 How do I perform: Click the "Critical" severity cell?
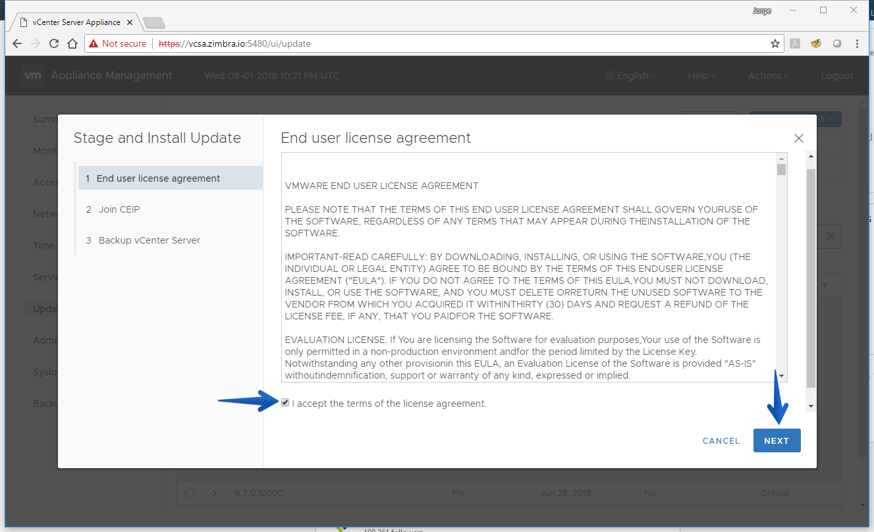click(x=775, y=493)
